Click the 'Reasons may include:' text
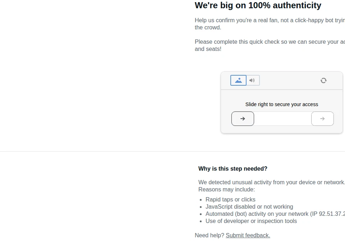This screenshot has height=247, width=345. [x=226, y=190]
